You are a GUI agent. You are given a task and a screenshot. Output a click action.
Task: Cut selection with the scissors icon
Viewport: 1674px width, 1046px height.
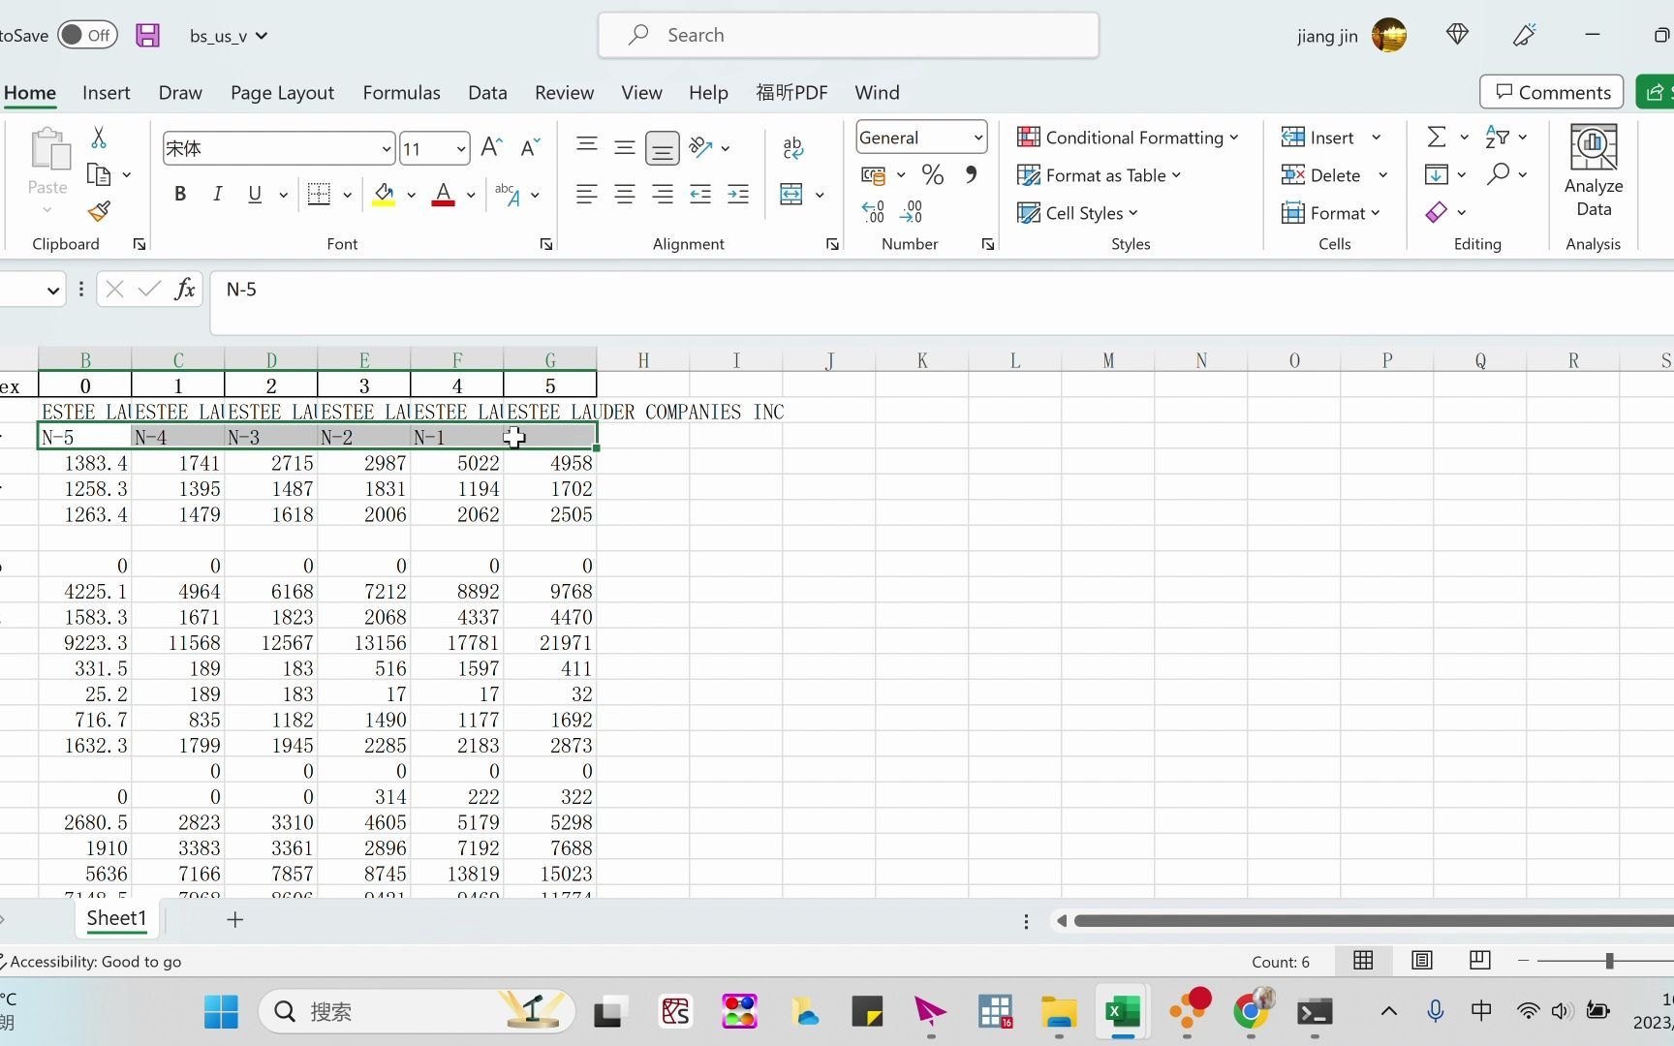pyautogui.click(x=99, y=138)
